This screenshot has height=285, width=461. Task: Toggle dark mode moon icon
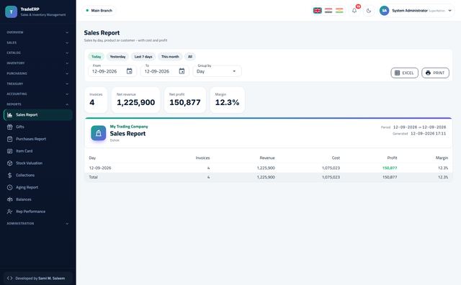tap(369, 11)
